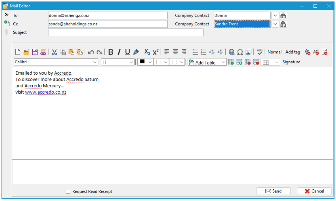Center align the text
Screen dimensions: 336x201
[175, 52]
